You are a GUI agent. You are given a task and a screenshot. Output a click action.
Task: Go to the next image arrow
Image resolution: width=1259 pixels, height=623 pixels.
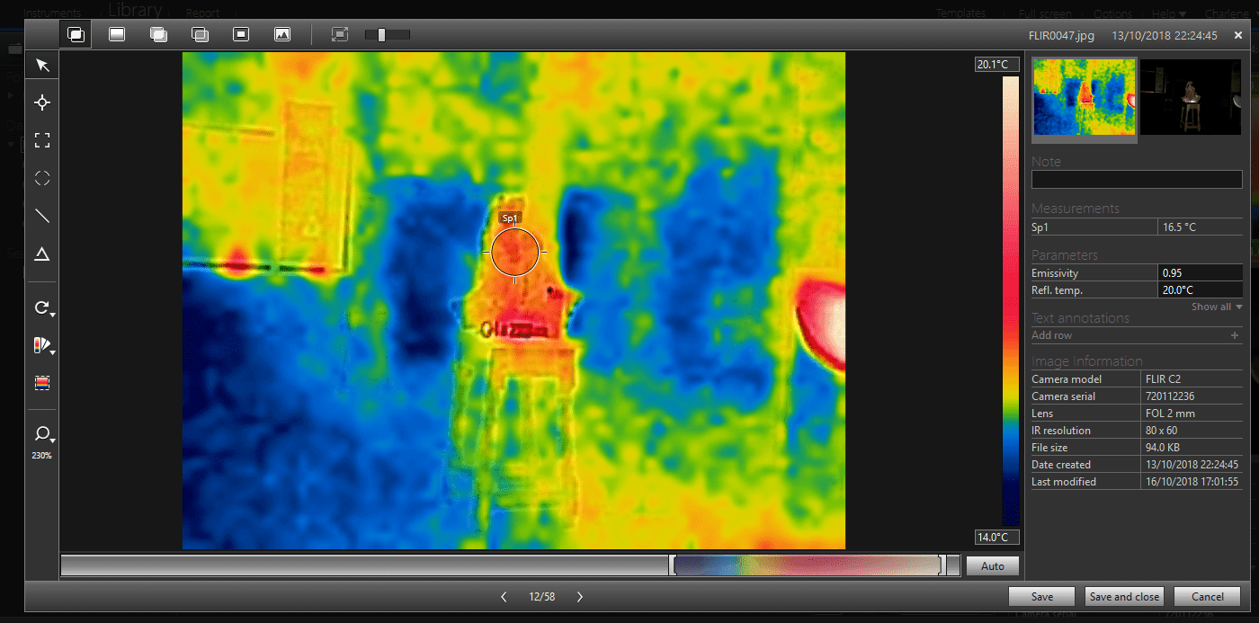(x=580, y=597)
